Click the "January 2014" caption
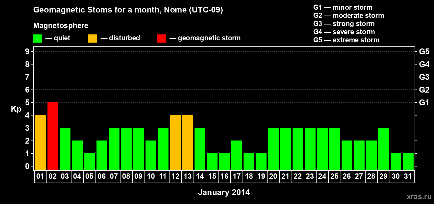This screenshot has height=204, width=434. coord(224,192)
